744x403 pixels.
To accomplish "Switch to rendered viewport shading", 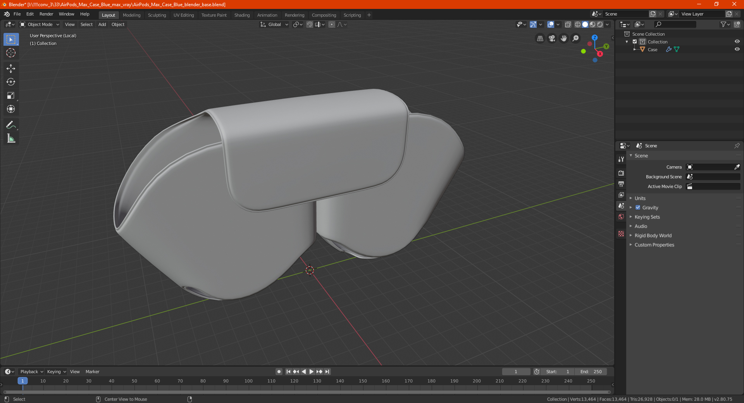I will click(600, 24).
